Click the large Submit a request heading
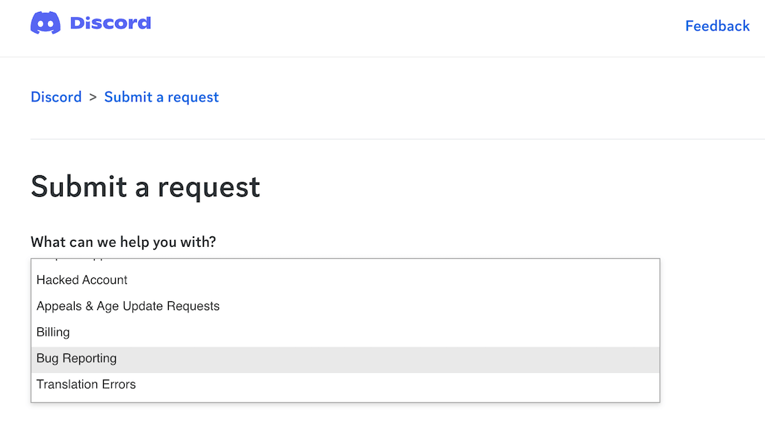The width and height of the screenshot is (765, 431). click(146, 186)
